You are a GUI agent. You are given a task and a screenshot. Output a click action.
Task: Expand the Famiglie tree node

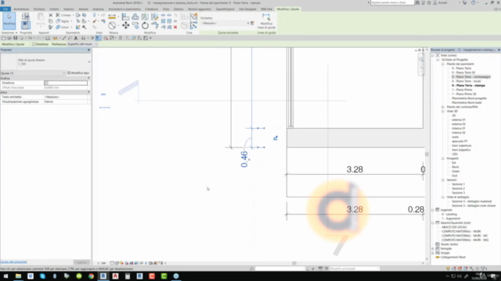(x=433, y=248)
